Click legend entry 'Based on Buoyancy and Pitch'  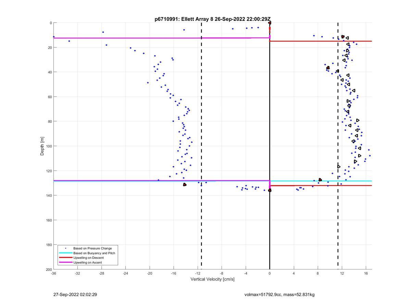[x=94, y=253]
